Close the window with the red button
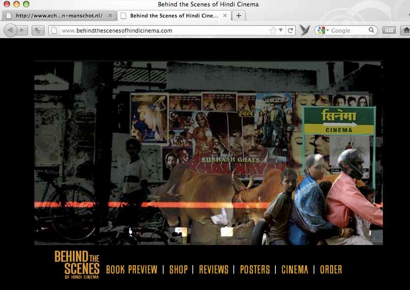 click(7, 4)
